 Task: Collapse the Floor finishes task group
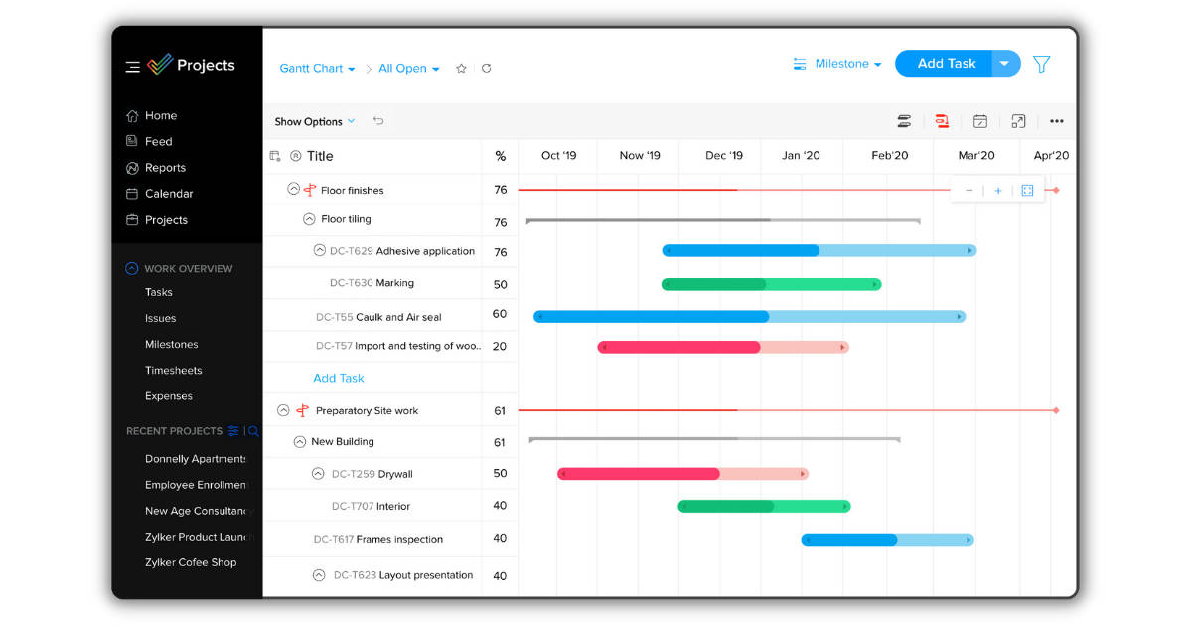pos(292,188)
